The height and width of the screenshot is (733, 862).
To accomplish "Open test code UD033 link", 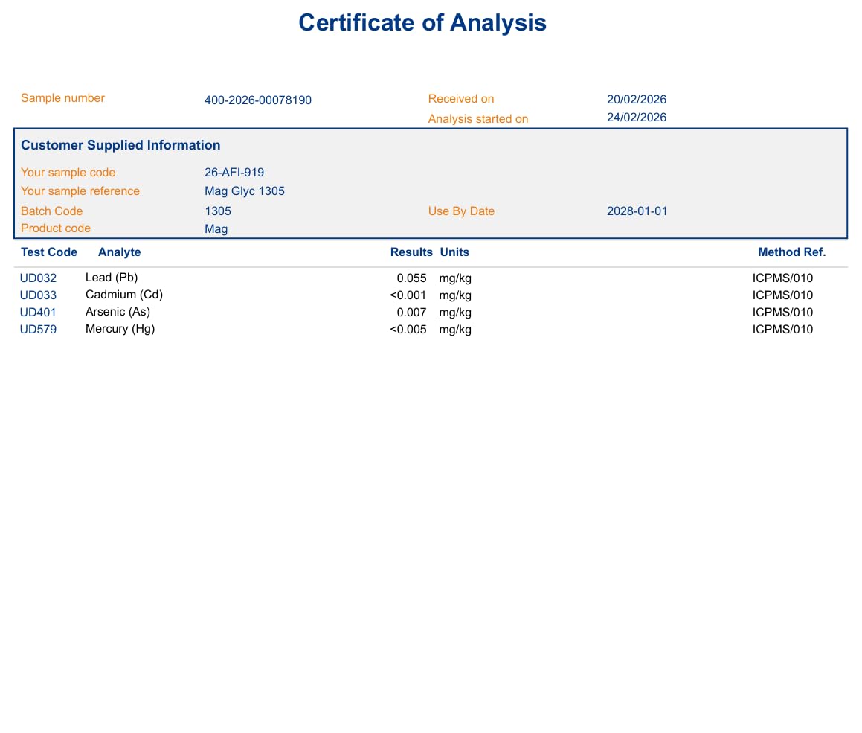I will (38, 295).
